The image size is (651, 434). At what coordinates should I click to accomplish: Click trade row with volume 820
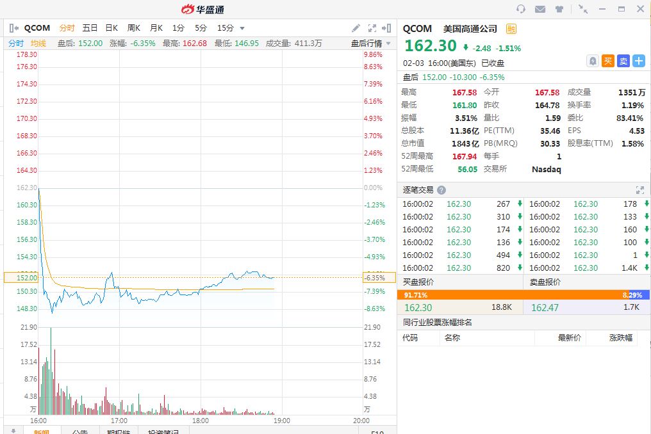pos(461,268)
